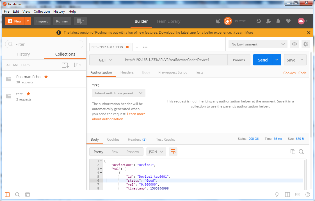Click the Import button
The image size is (315, 201).
(x=42, y=21)
